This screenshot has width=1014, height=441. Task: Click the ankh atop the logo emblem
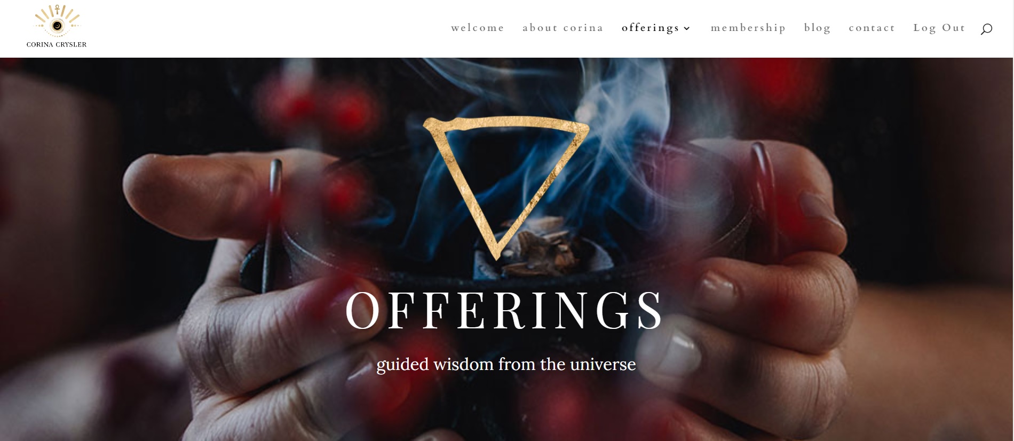coord(57,9)
